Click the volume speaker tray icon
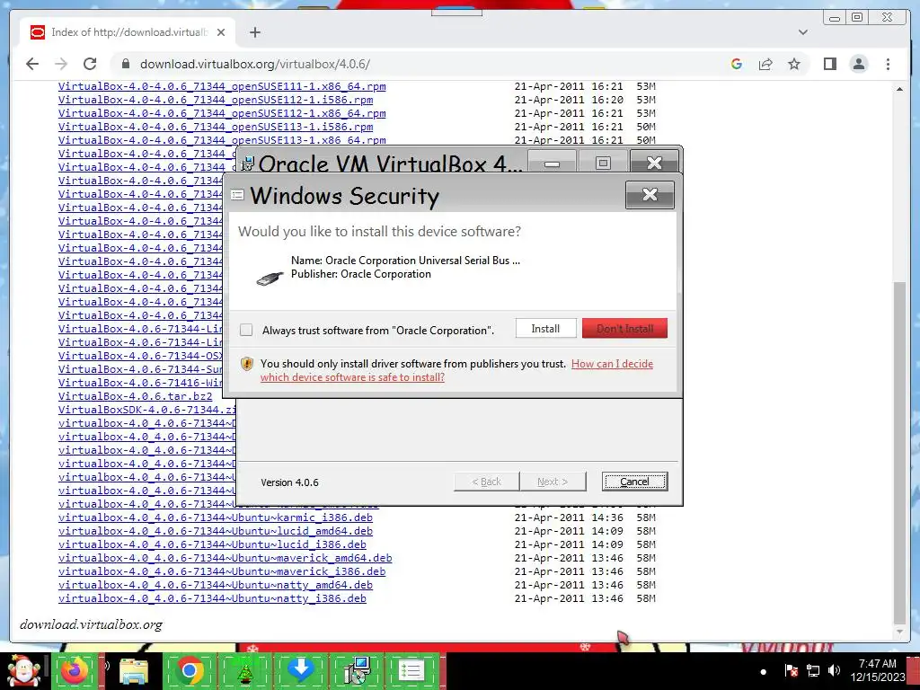The width and height of the screenshot is (920, 690). [x=834, y=670]
